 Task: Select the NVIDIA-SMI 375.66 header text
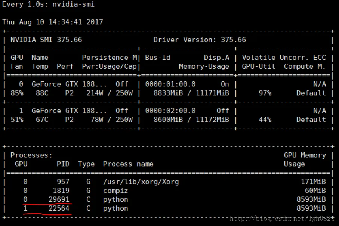pos(46,40)
